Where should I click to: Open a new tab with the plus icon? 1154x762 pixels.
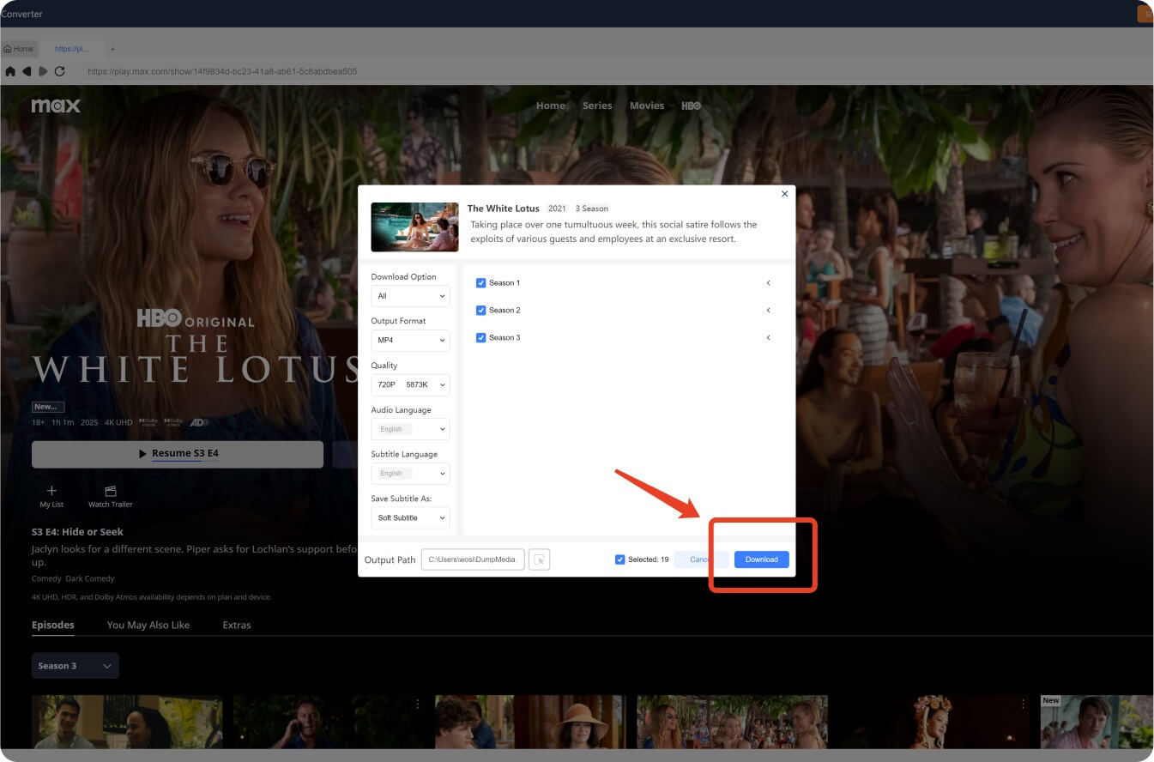click(x=112, y=49)
